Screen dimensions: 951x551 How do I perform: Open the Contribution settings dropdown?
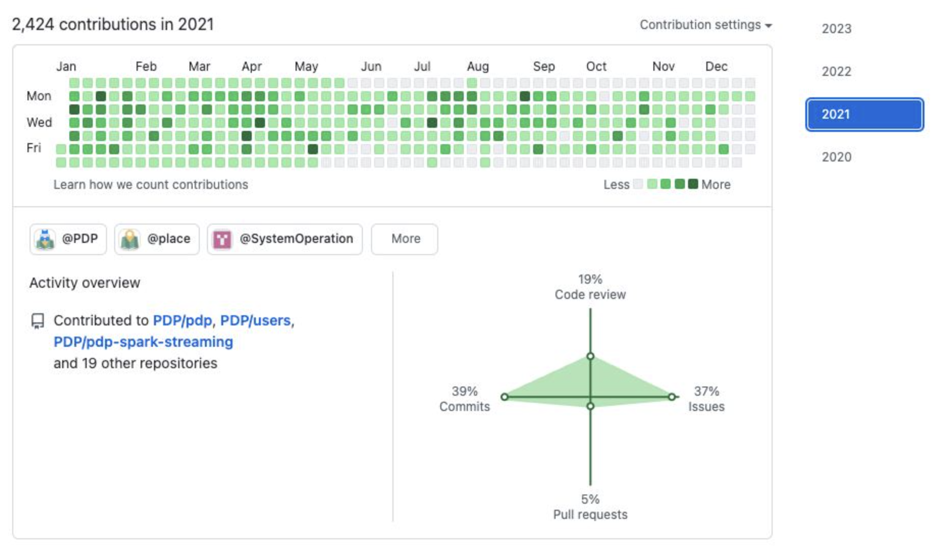[705, 25]
